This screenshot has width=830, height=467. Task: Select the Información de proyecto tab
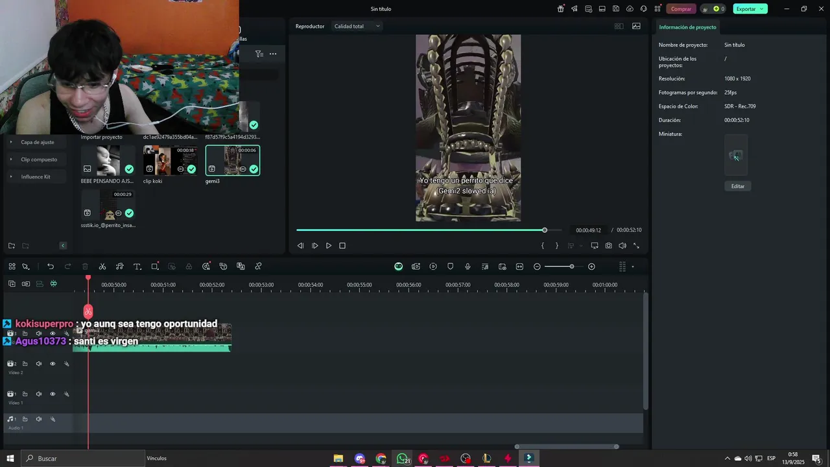click(x=688, y=27)
